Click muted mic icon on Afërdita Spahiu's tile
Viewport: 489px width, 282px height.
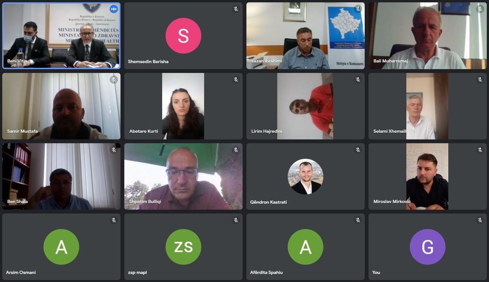click(x=358, y=220)
